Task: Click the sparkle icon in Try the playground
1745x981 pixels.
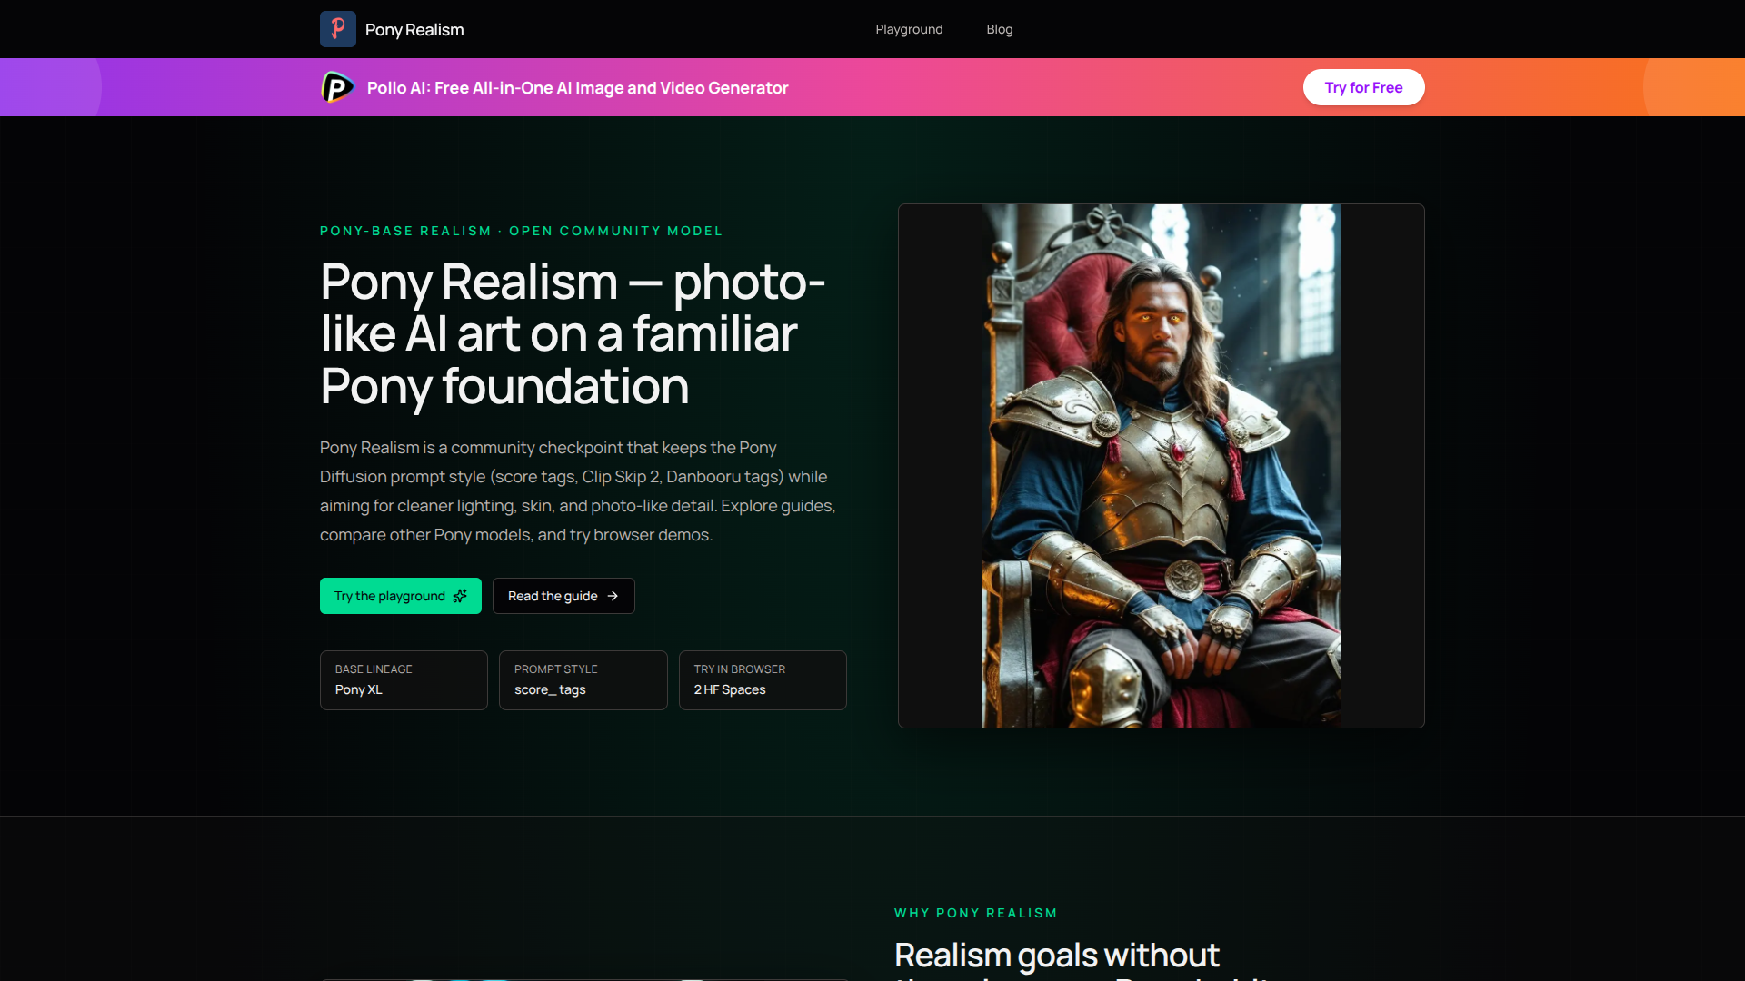Action: pos(460,596)
